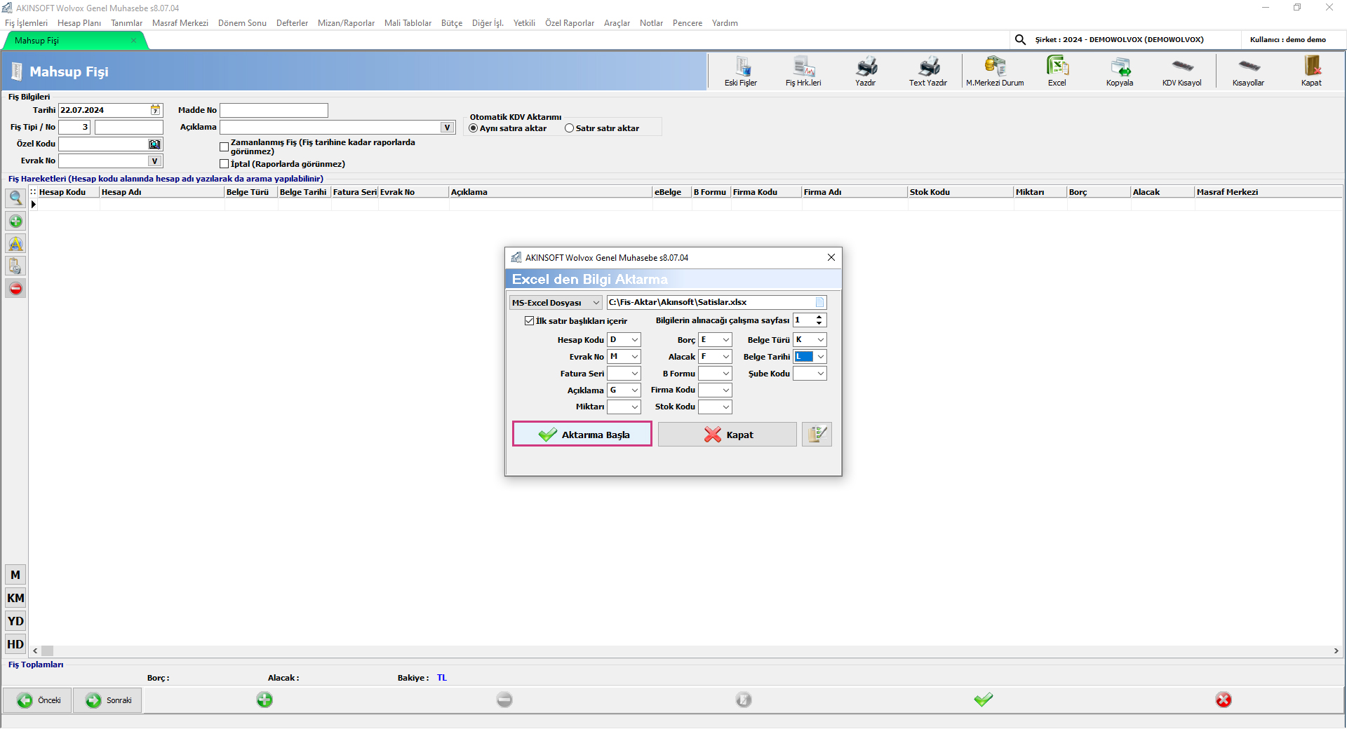
Task: Expand the Hesap Kodu column dropdown
Action: pos(634,340)
